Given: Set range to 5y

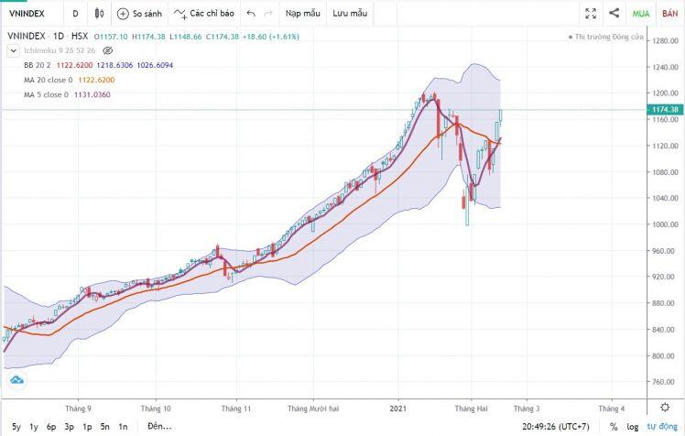Looking at the screenshot, I should tap(16, 427).
